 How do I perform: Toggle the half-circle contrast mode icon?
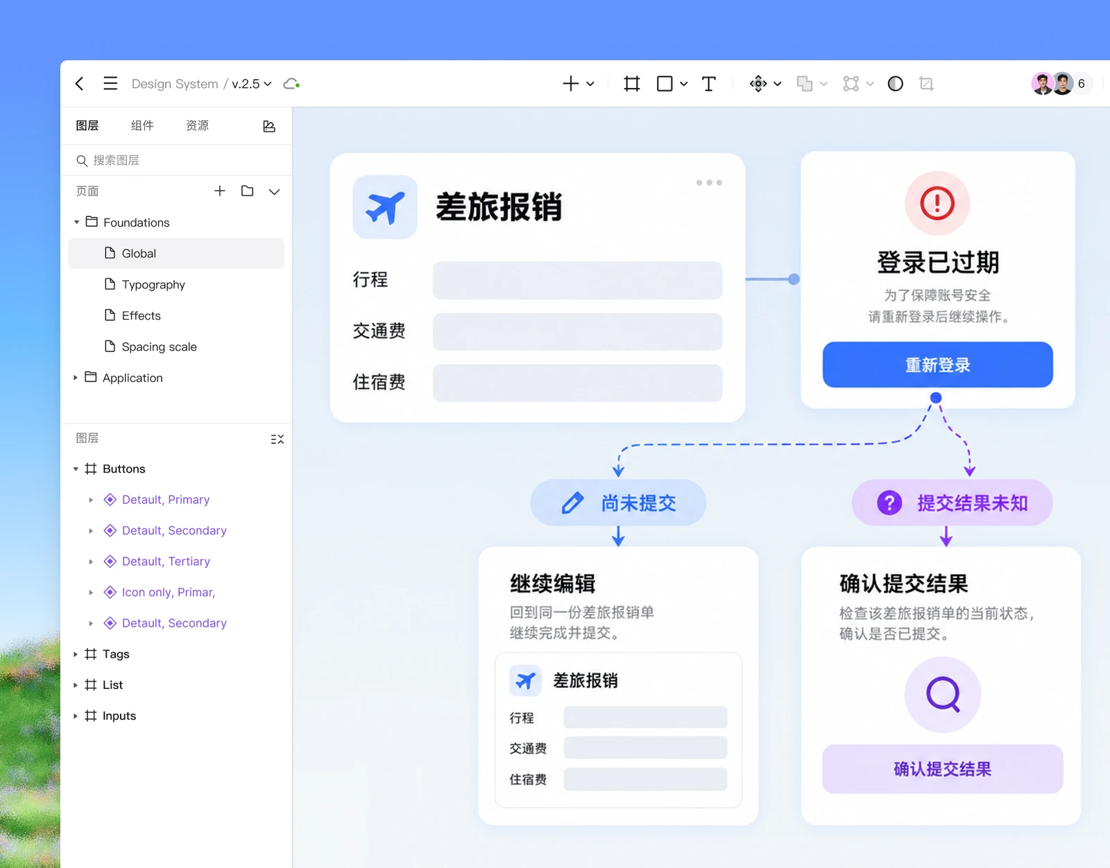(896, 84)
